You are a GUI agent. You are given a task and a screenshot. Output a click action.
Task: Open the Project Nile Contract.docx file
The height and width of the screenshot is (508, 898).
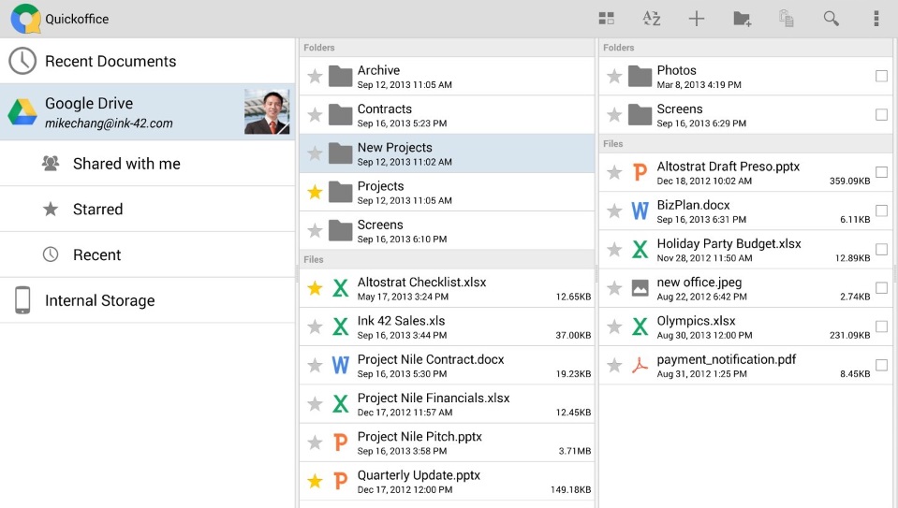click(431, 366)
